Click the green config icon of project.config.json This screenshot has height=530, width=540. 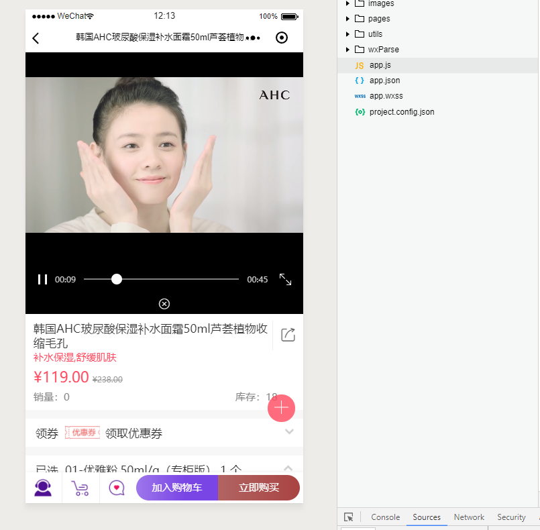[x=360, y=112]
